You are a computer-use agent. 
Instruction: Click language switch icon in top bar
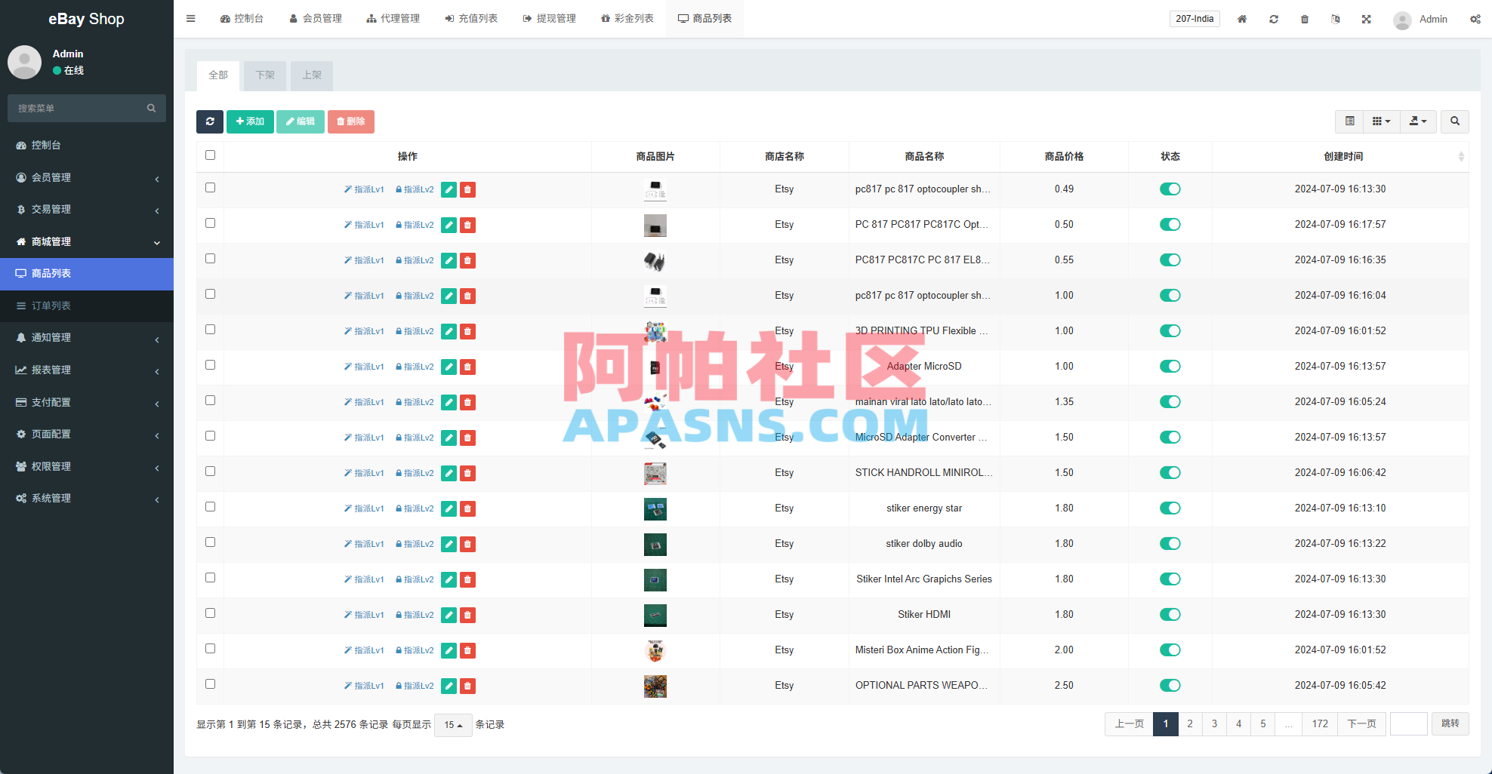(x=1336, y=19)
